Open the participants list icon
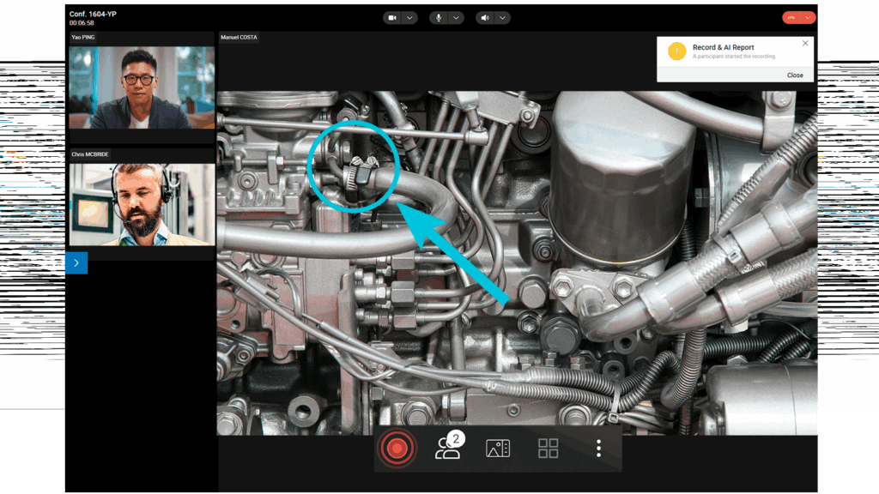This screenshot has height=494, width=879. pos(446,448)
